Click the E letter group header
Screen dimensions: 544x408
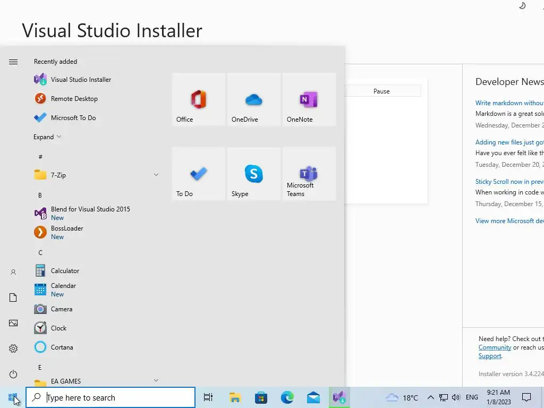click(x=40, y=367)
